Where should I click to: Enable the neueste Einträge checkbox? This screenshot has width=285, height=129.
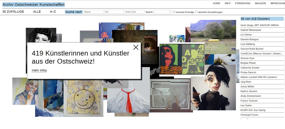174,12
